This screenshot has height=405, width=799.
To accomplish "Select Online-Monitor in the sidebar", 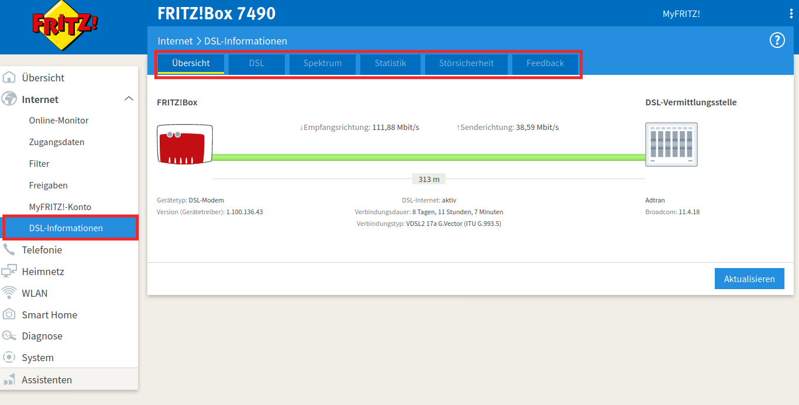I will click(58, 120).
